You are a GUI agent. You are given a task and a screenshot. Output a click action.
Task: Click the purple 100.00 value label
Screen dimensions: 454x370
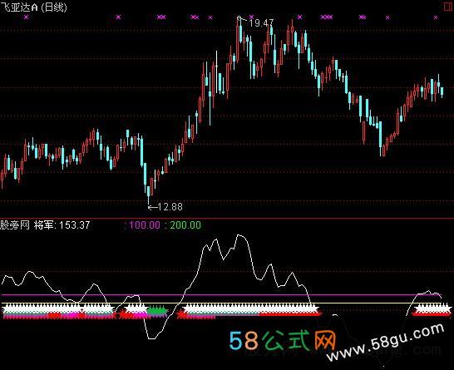tap(144, 225)
